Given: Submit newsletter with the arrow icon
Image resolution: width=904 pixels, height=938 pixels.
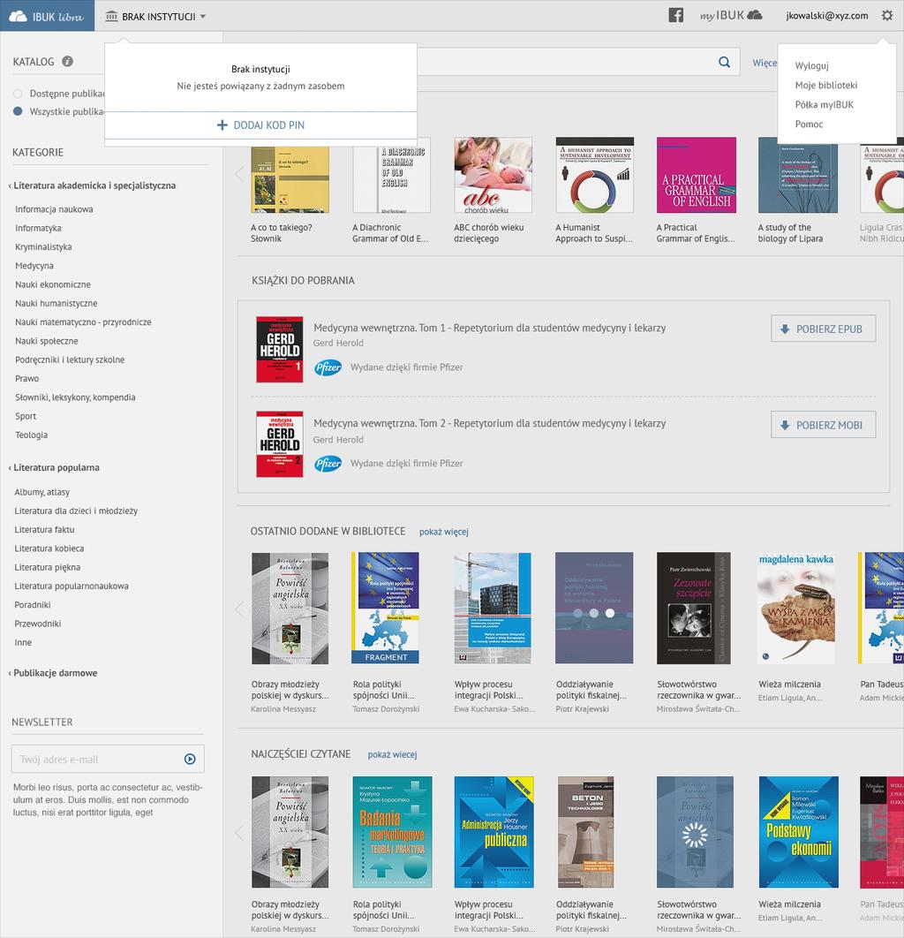Looking at the screenshot, I should pyautogui.click(x=190, y=759).
